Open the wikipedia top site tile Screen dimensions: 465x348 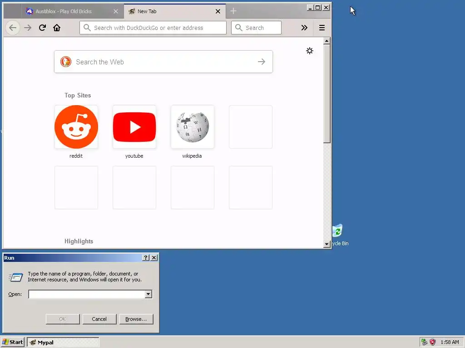(193, 127)
